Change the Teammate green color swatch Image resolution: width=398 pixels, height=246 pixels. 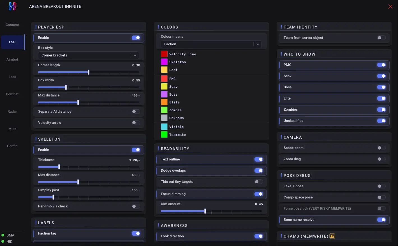tap(164, 134)
